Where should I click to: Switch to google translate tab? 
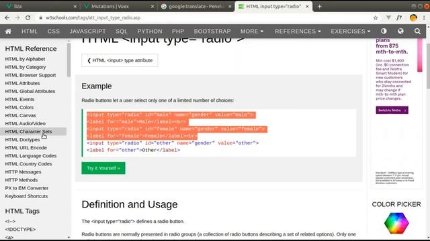click(x=196, y=6)
